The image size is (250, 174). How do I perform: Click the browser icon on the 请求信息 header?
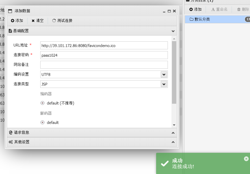coord(11,133)
